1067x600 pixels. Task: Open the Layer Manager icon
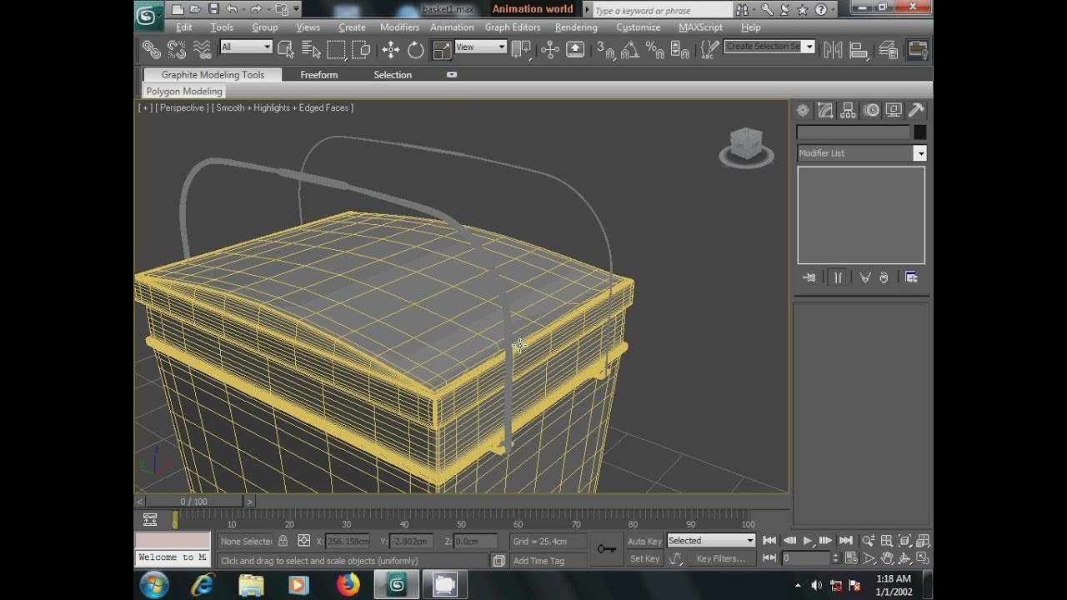pyautogui.click(x=889, y=50)
